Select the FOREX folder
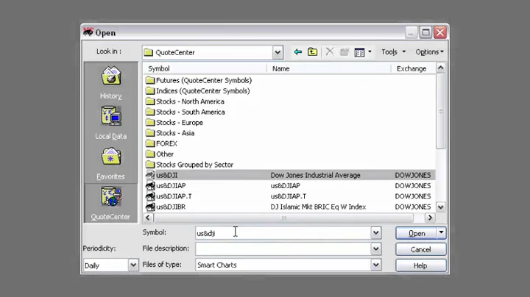The image size is (530, 297). click(x=161, y=143)
